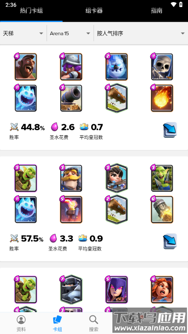The image size is (188, 334).
Task: Tap the Hog Rider card in first deck
Action: click(x=26, y=67)
